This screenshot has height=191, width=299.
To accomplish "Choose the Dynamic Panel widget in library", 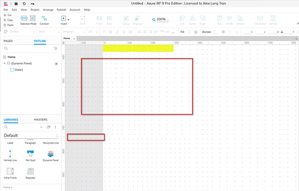I will [51, 154].
